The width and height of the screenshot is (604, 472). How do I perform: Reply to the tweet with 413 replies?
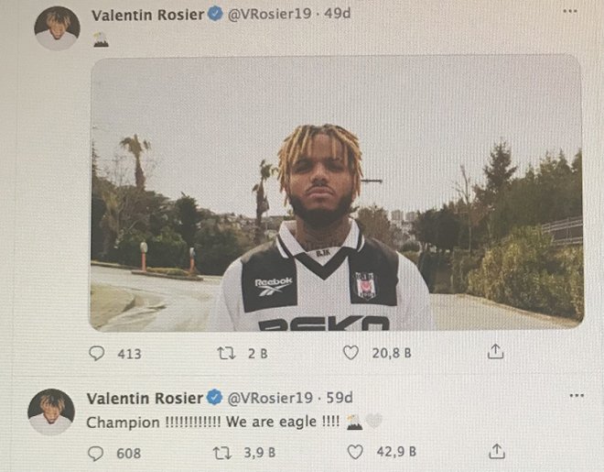pos(97,353)
